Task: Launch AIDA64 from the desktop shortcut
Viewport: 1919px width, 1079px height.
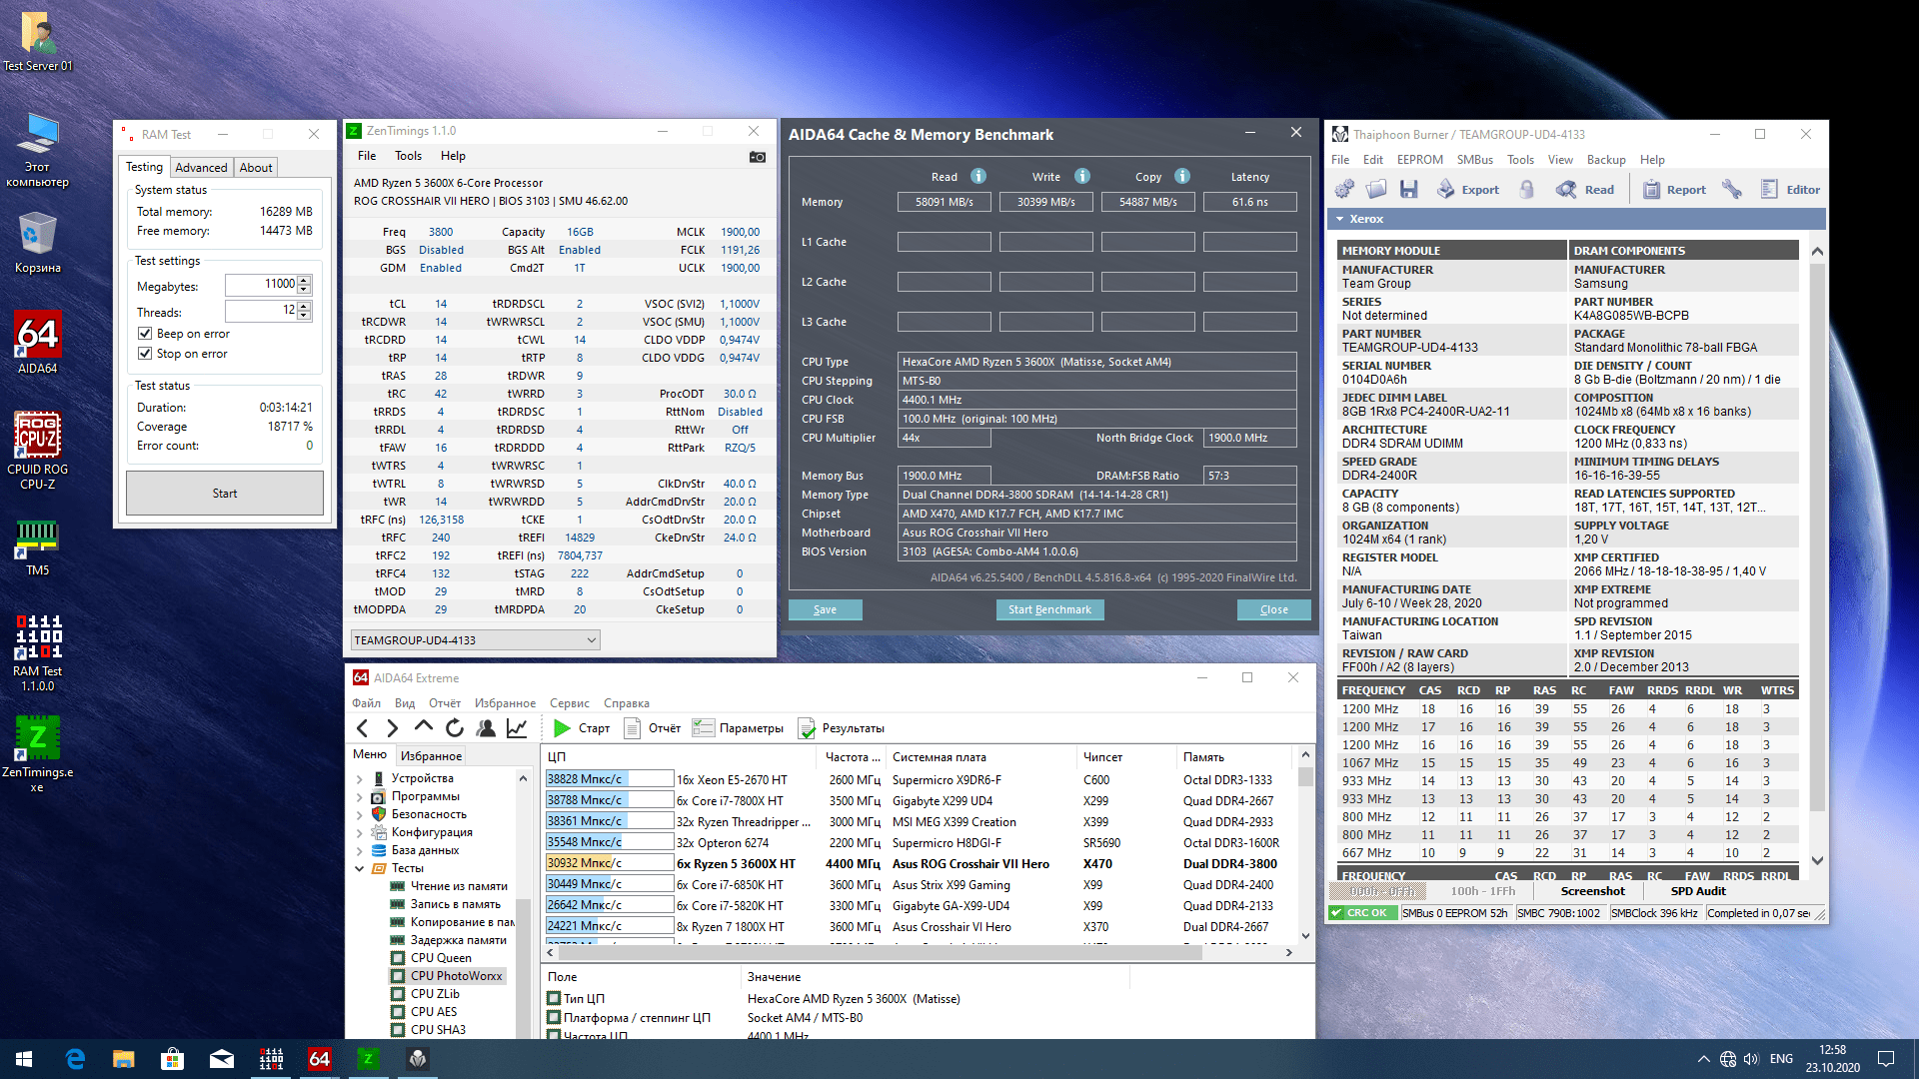Action: pyautogui.click(x=38, y=343)
